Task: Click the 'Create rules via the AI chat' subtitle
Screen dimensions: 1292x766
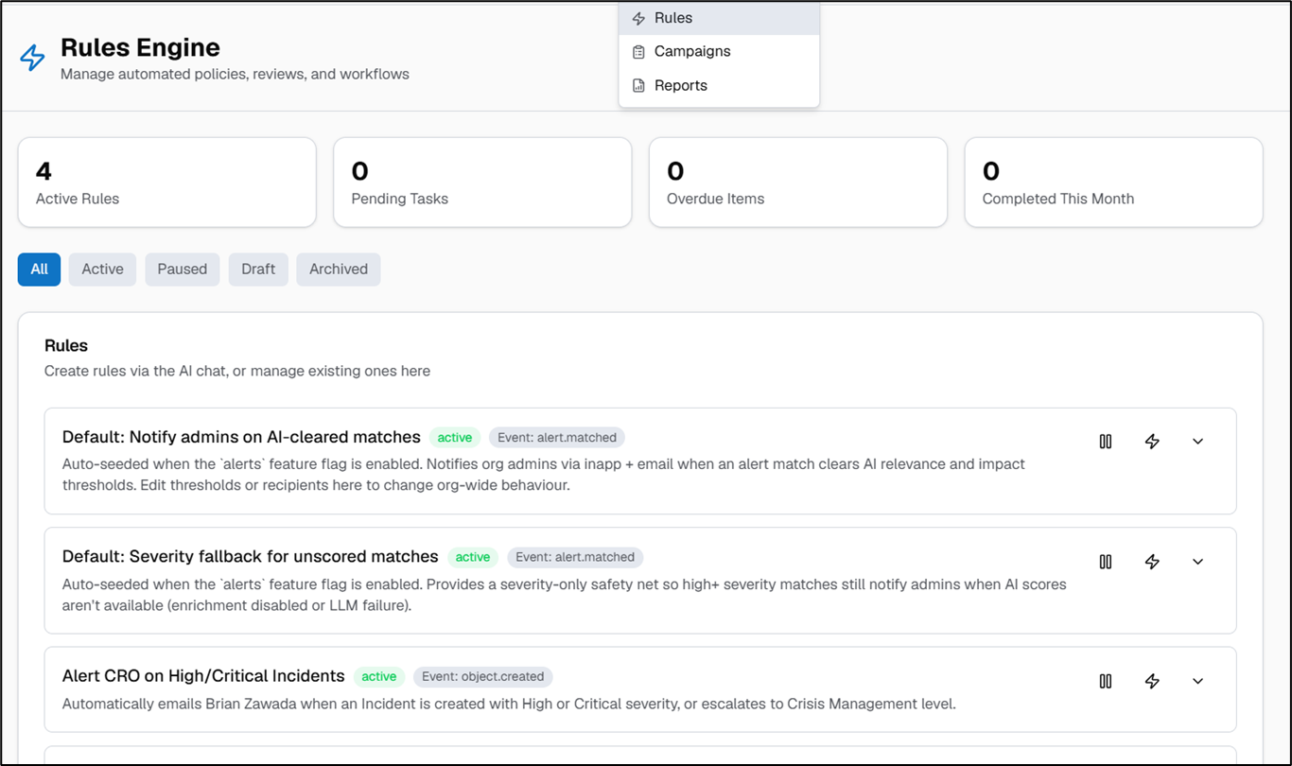Action: tap(237, 372)
